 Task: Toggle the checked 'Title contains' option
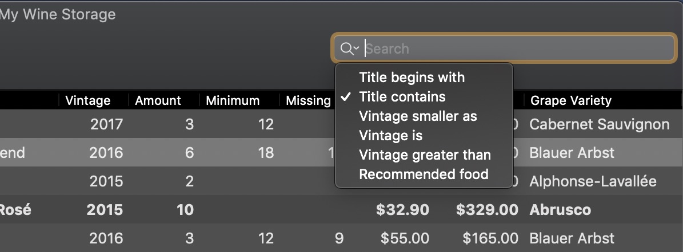pos(402,96)
